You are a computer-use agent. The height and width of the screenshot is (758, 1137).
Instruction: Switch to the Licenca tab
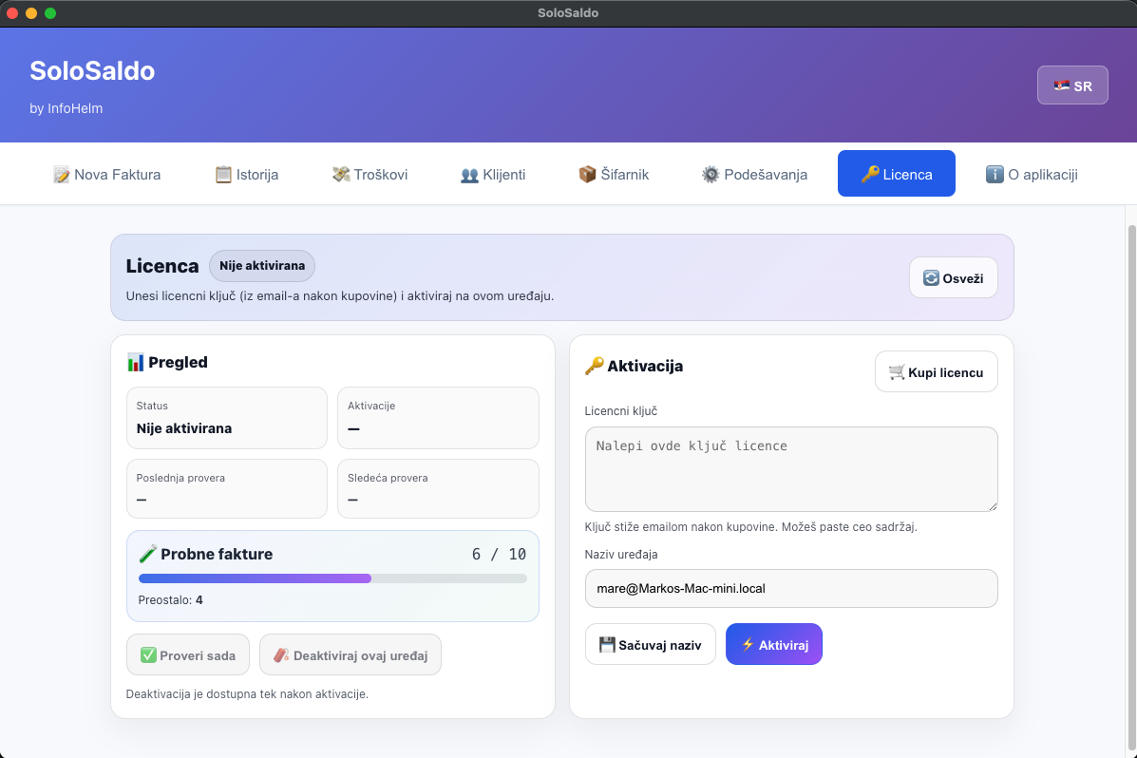pos(896,173)
